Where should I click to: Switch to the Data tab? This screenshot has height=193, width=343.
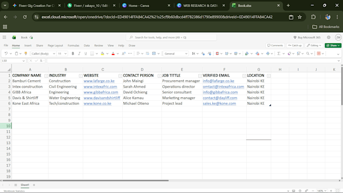[x=87, y=45]
